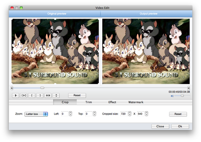Click the cropped height field 540
The image size is (201, 142).
tap(141, 114)
